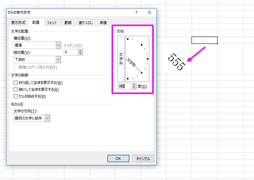254x180 pixels.
Task: Switch to the フォント tab
Action: [x=52, y=23]
